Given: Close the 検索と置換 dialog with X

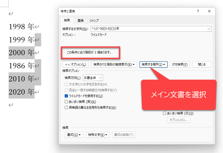Looking at the screenshot, I should click(209, 11).
